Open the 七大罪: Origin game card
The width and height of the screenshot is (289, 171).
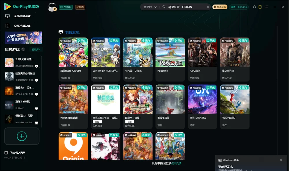pos(138,59)
